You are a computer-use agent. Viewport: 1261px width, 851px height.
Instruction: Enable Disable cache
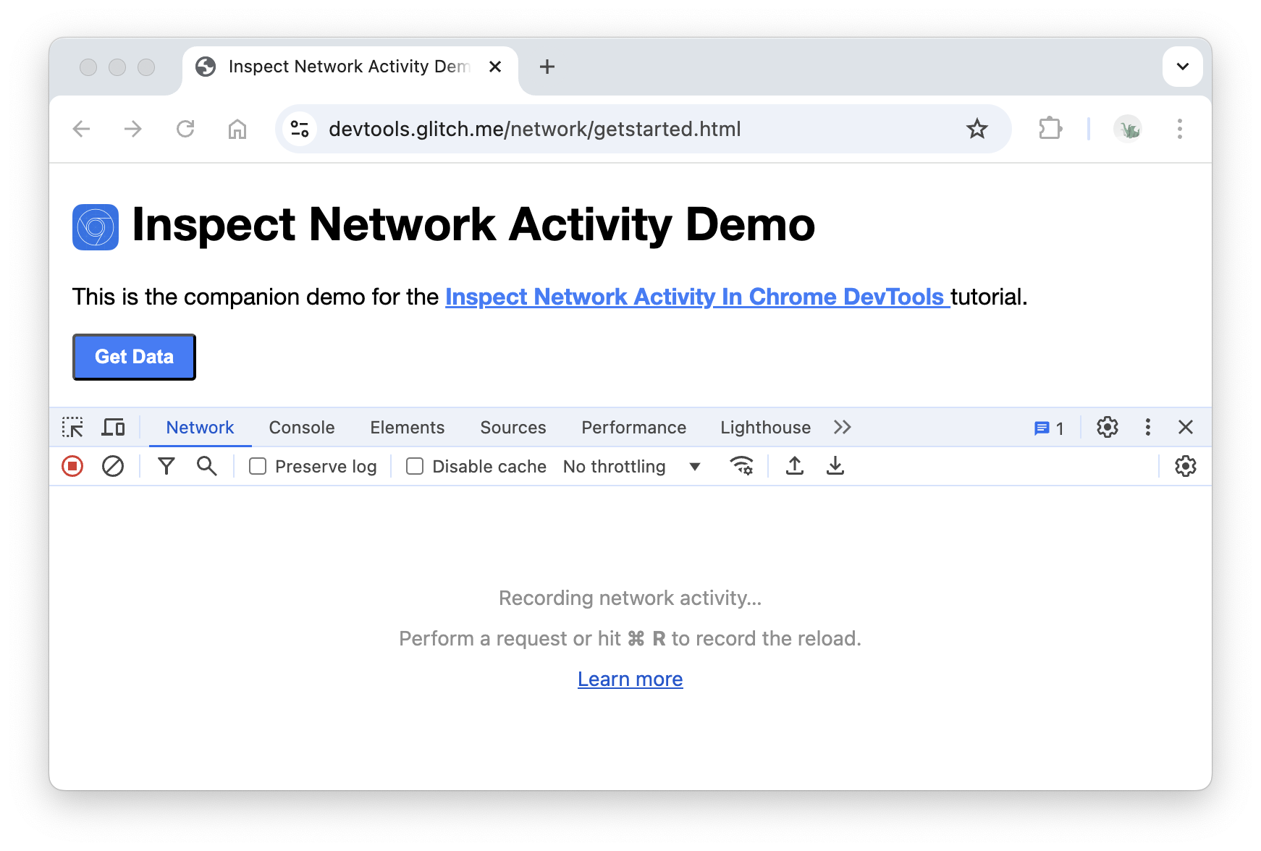tap(414, 467)
